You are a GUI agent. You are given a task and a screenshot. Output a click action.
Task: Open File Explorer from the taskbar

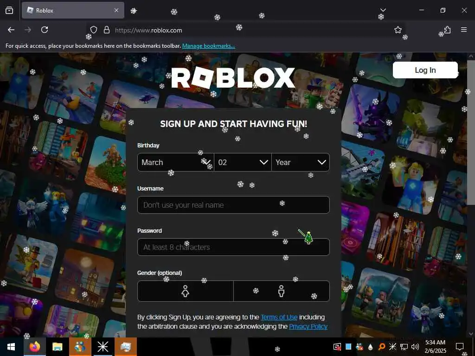pos(57,347)
